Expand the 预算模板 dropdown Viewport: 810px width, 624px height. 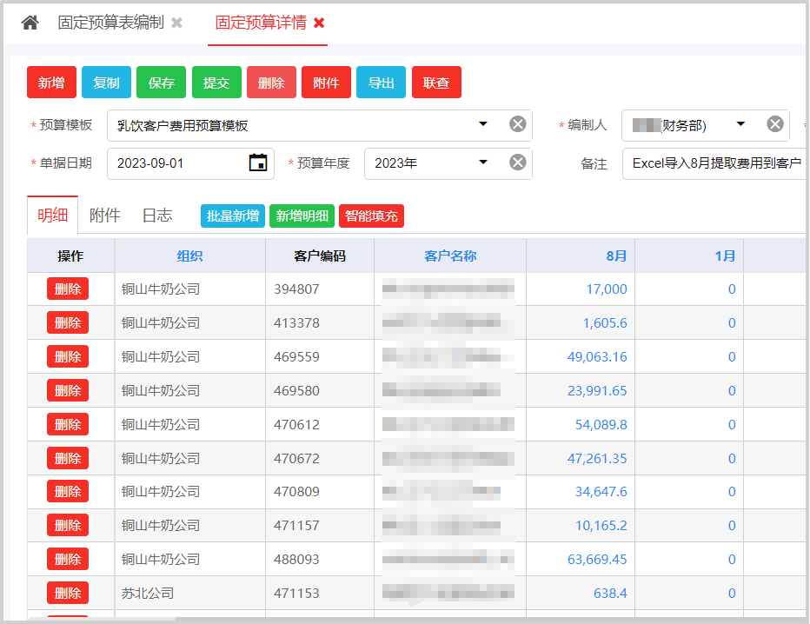(483, 124)
